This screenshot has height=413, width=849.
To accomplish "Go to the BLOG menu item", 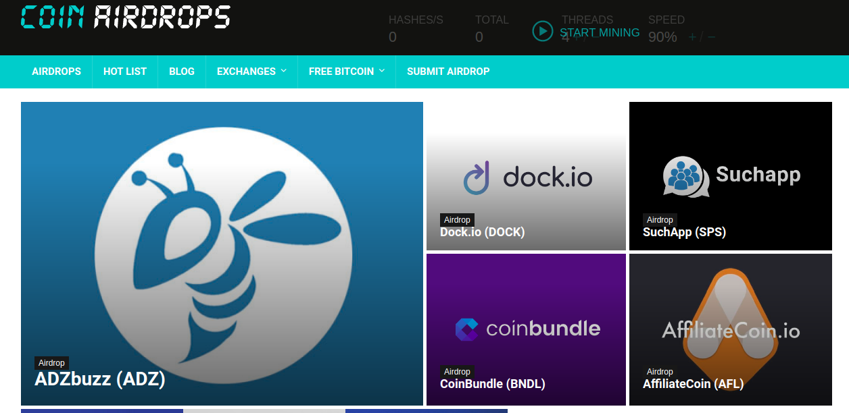I will [182, 72].
